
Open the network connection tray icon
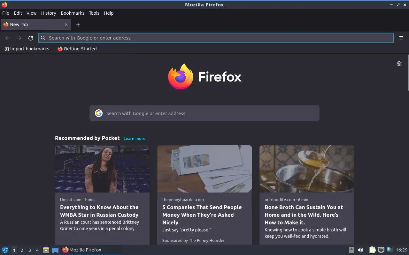tap(381, 250)
